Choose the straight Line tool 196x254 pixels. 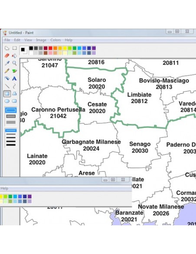point(7,86)
